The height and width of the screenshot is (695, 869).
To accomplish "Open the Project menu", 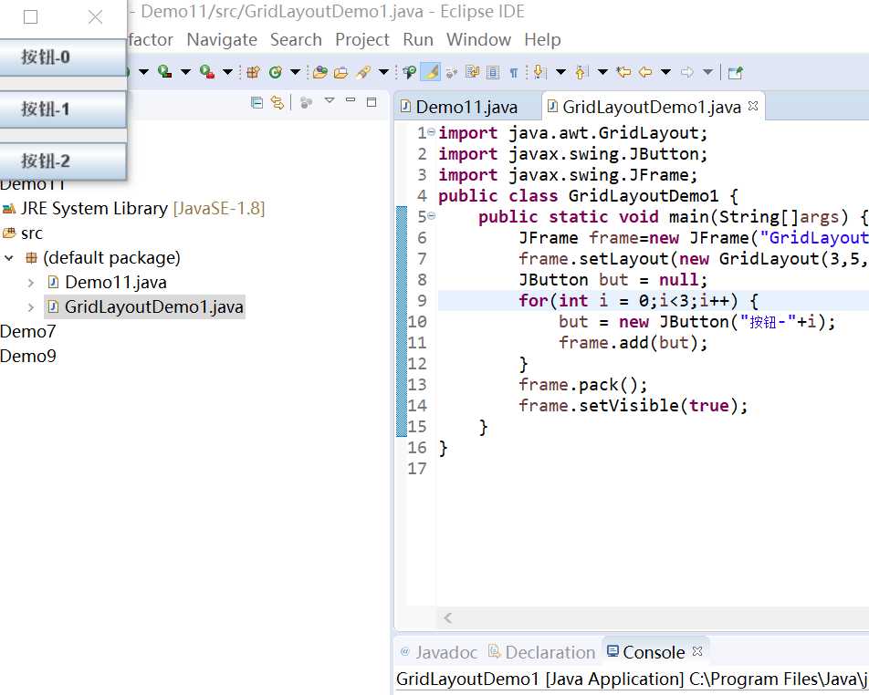I will pyautogui.click(x=361, y=40).
